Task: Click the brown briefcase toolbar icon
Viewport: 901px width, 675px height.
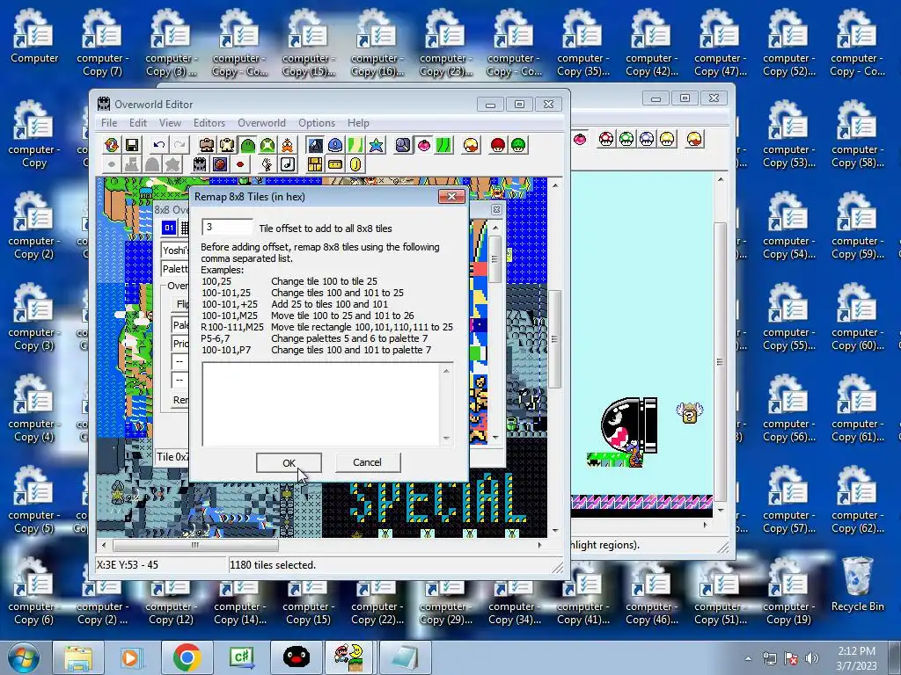Action: click(x=206, y=145)
